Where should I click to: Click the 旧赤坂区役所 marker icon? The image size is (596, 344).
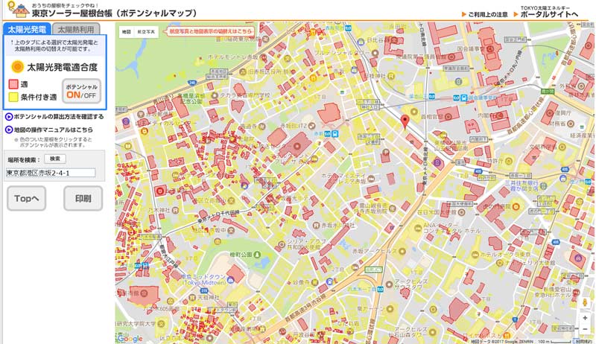pyautogui.click(x=243, y=71)
